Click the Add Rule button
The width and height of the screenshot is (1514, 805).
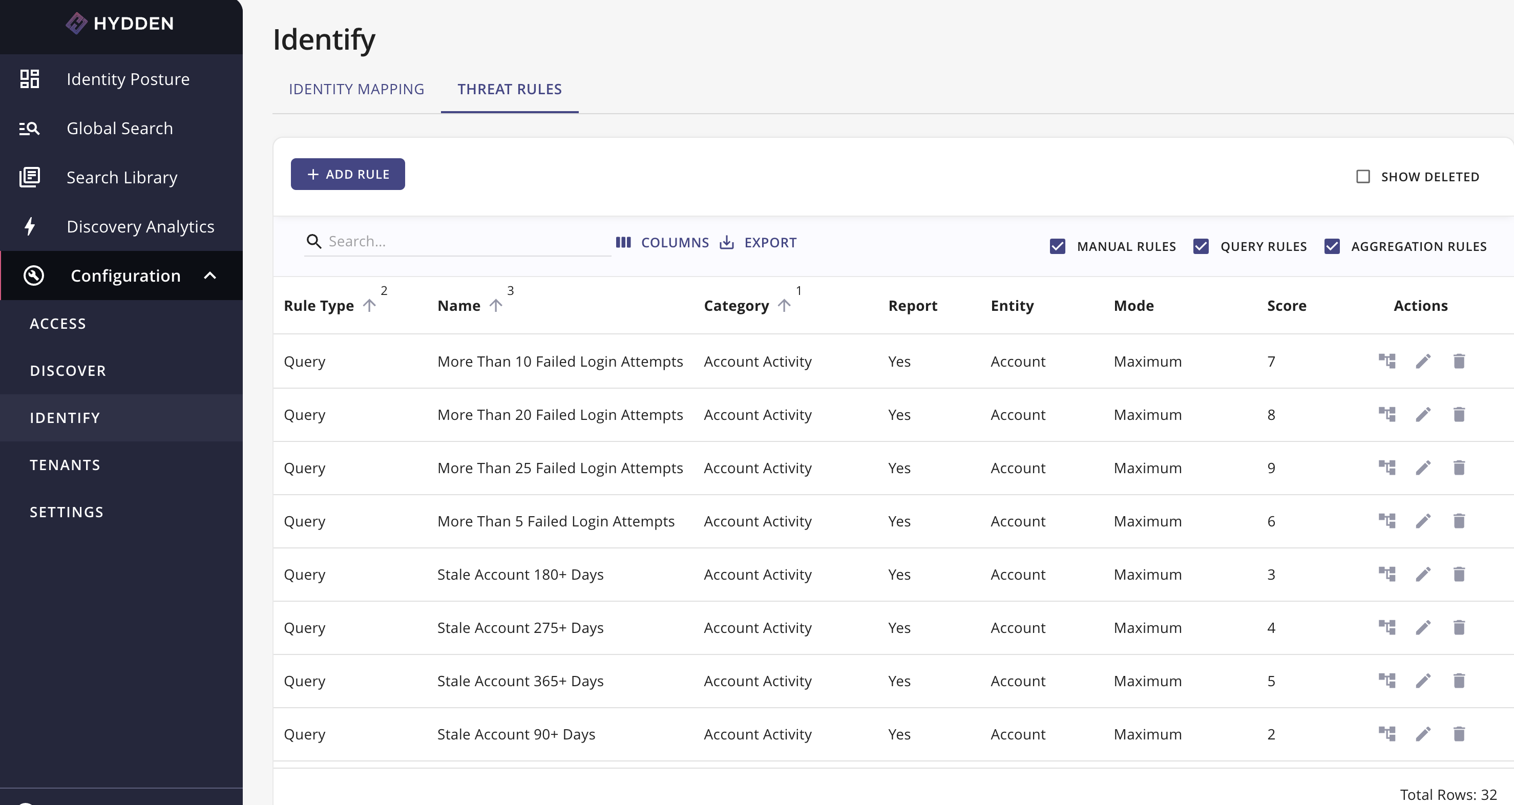coord(347,174)
